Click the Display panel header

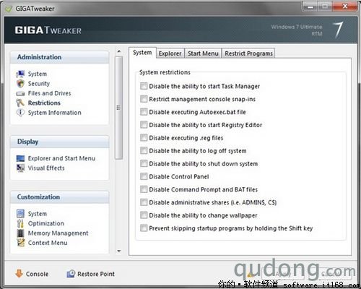tap(60, 142)
